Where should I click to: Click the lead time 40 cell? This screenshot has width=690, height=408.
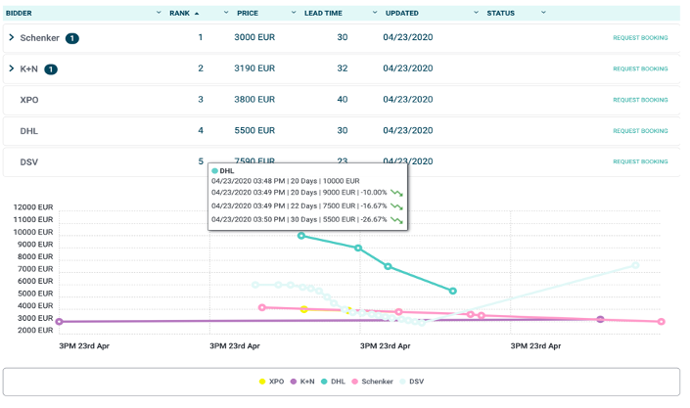tap(343, 100)
